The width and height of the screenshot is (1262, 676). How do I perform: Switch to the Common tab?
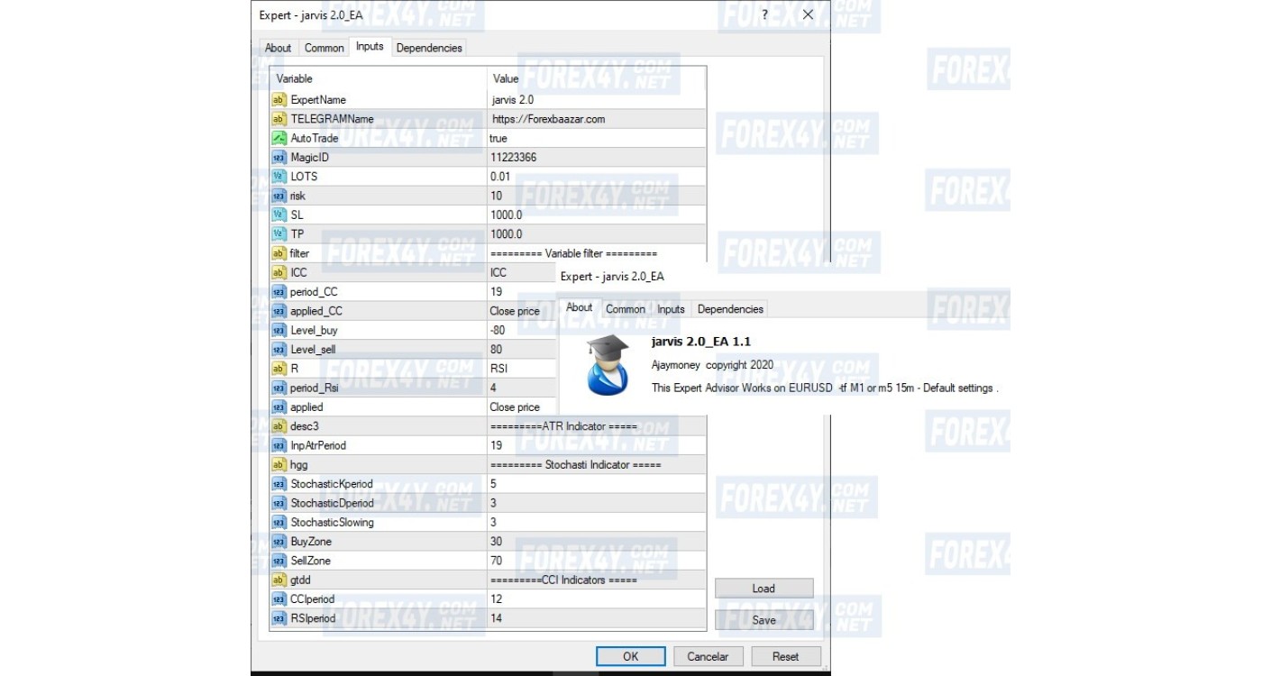pyautogui.click(x=324, y=48)
